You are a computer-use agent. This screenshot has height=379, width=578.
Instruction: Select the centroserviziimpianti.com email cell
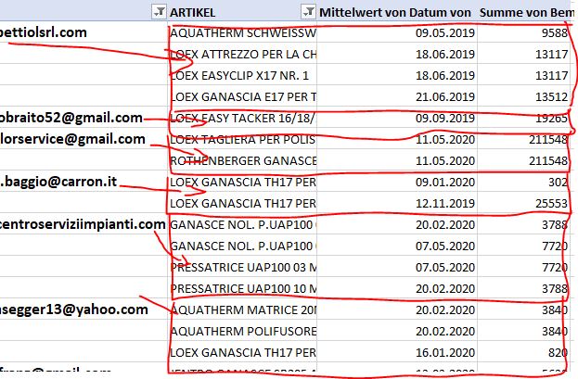(x=83, y=224)
